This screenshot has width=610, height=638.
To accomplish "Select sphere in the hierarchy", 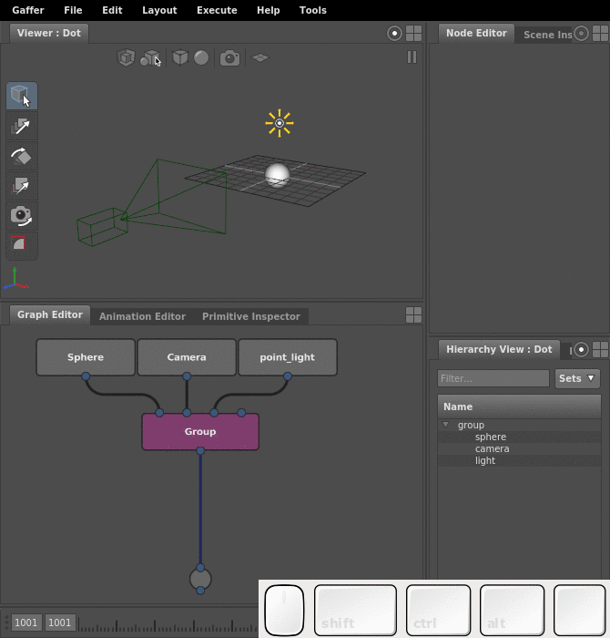I will [491, 437].
